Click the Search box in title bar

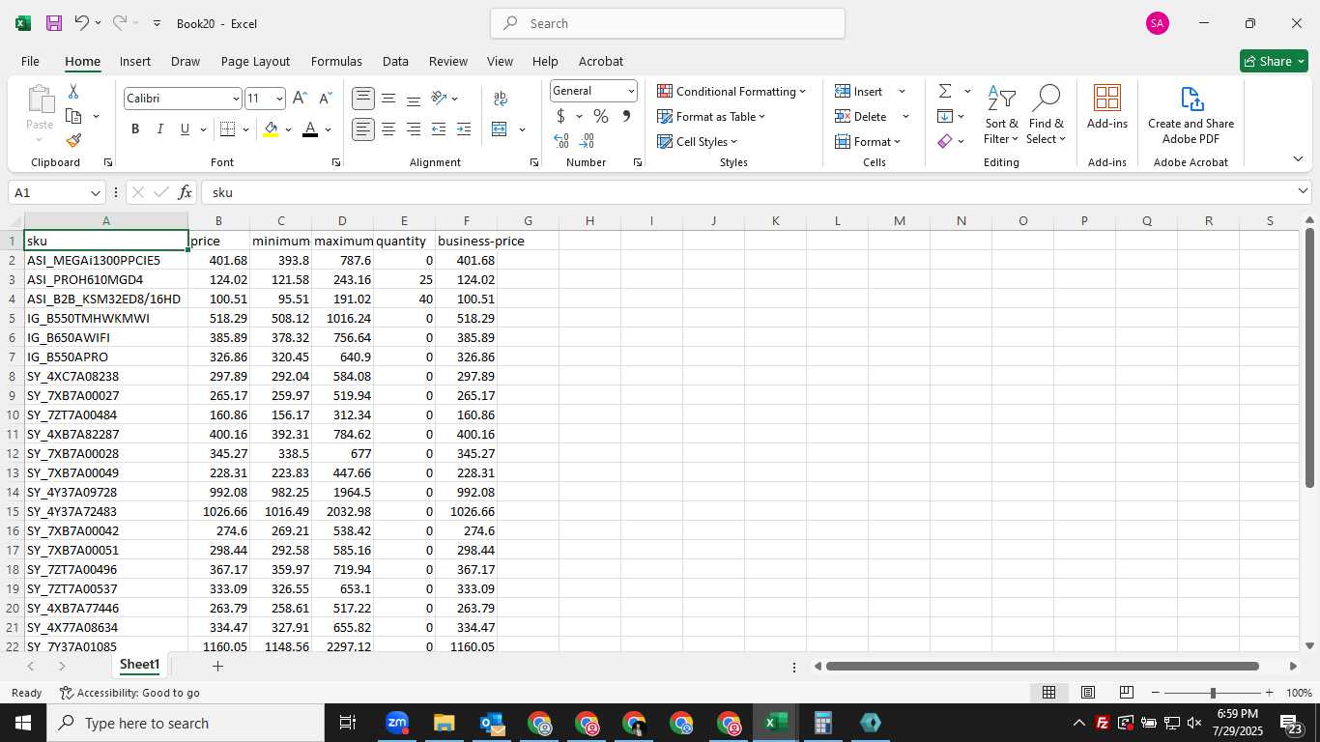[668, 23]
